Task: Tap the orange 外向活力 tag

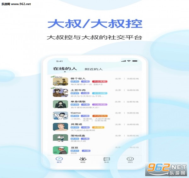Action: pos(100,116)
